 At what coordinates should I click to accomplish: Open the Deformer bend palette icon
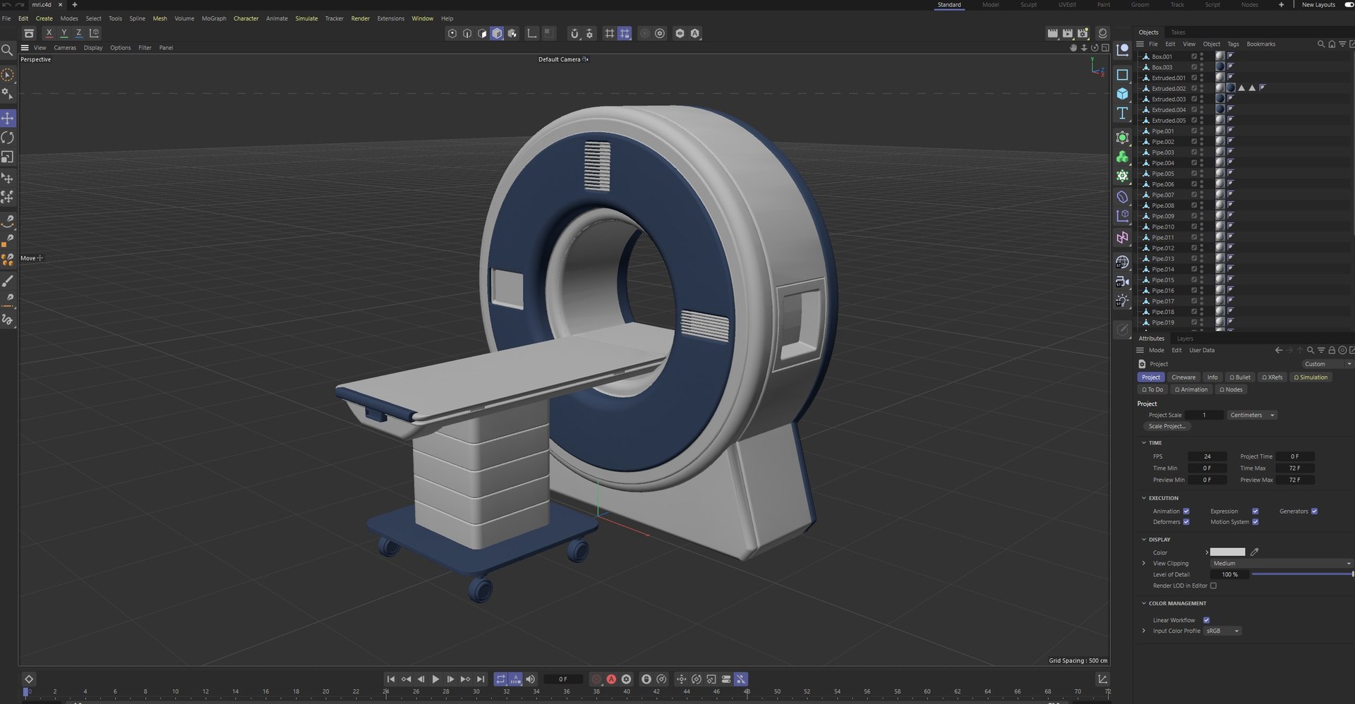click(1122, 197)
